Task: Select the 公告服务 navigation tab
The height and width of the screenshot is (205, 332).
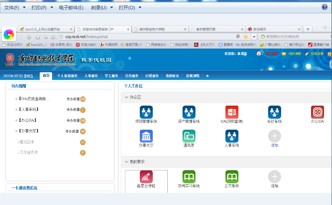Action: [132, 76]
